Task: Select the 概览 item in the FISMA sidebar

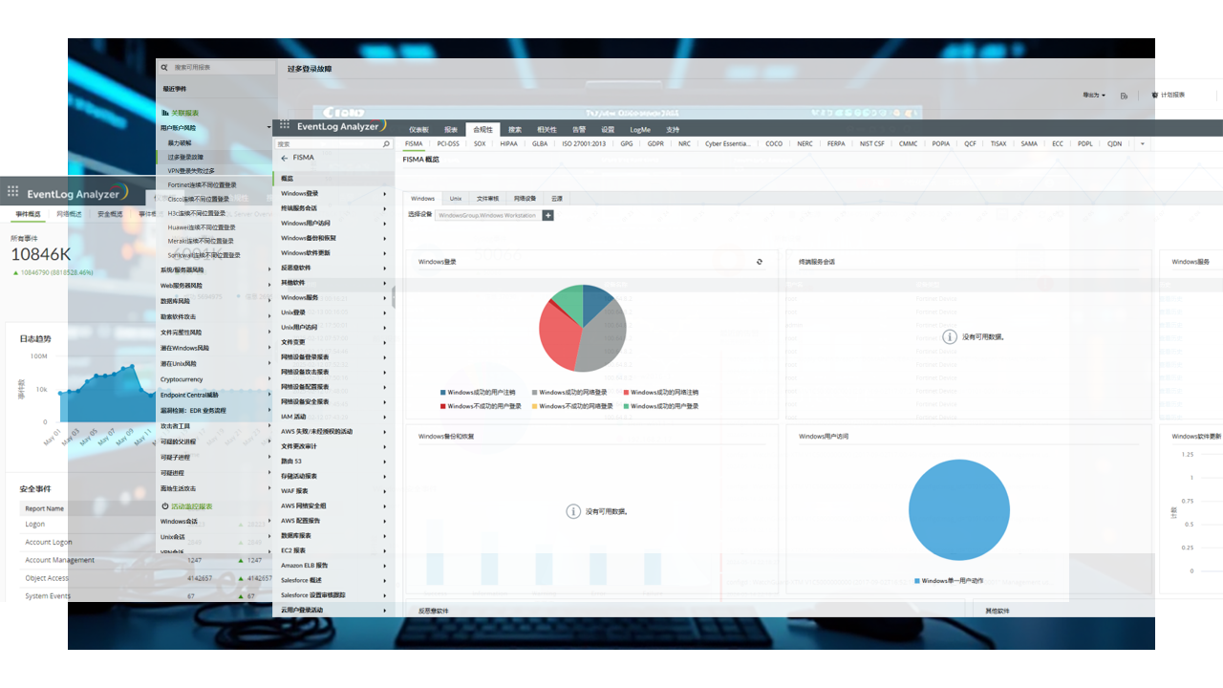Action: tap(334, 179)
